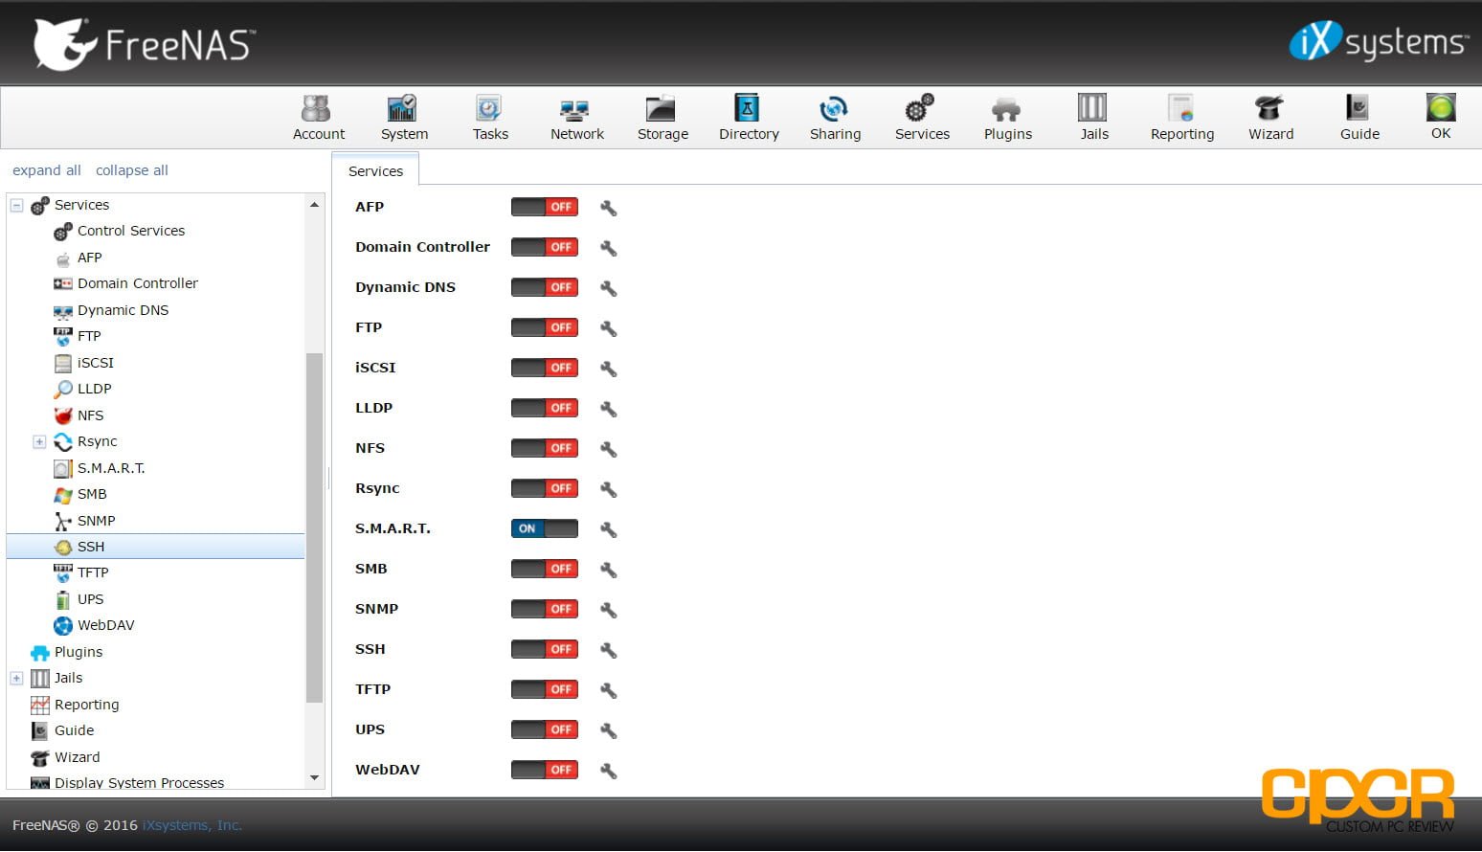Screen dimensions: 1482x852
Task: Open the iXsystems, Inc. footer link
Action: point(191,825)
